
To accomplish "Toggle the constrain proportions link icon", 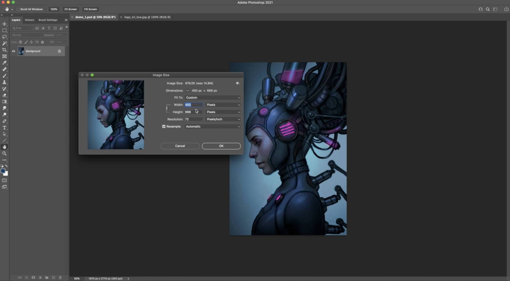I will coord(166,109).
